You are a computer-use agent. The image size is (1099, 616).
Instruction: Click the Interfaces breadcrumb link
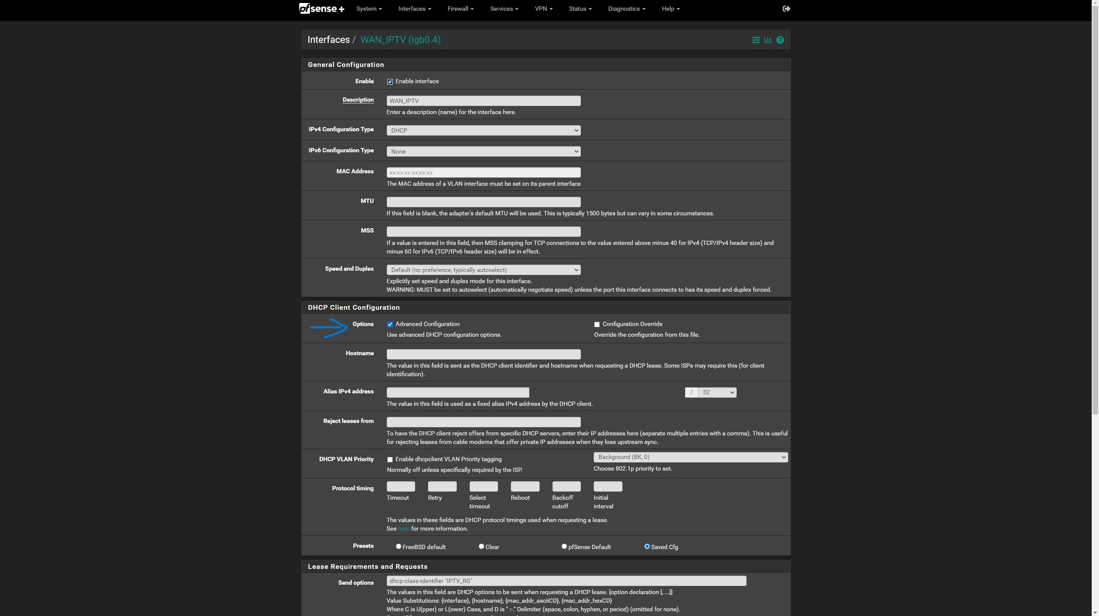pos(328,40)
